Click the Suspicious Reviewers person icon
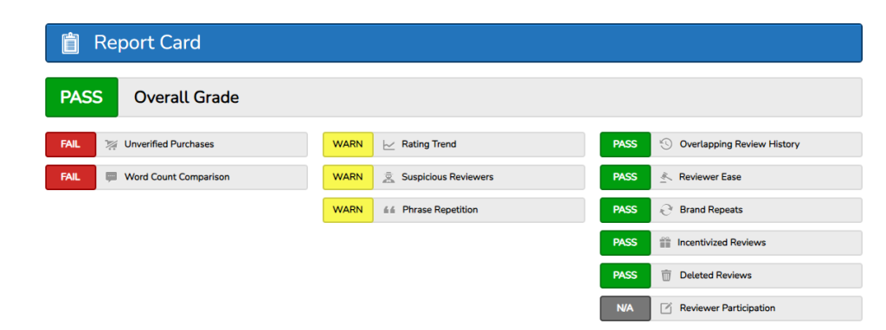 pos(388,177)
